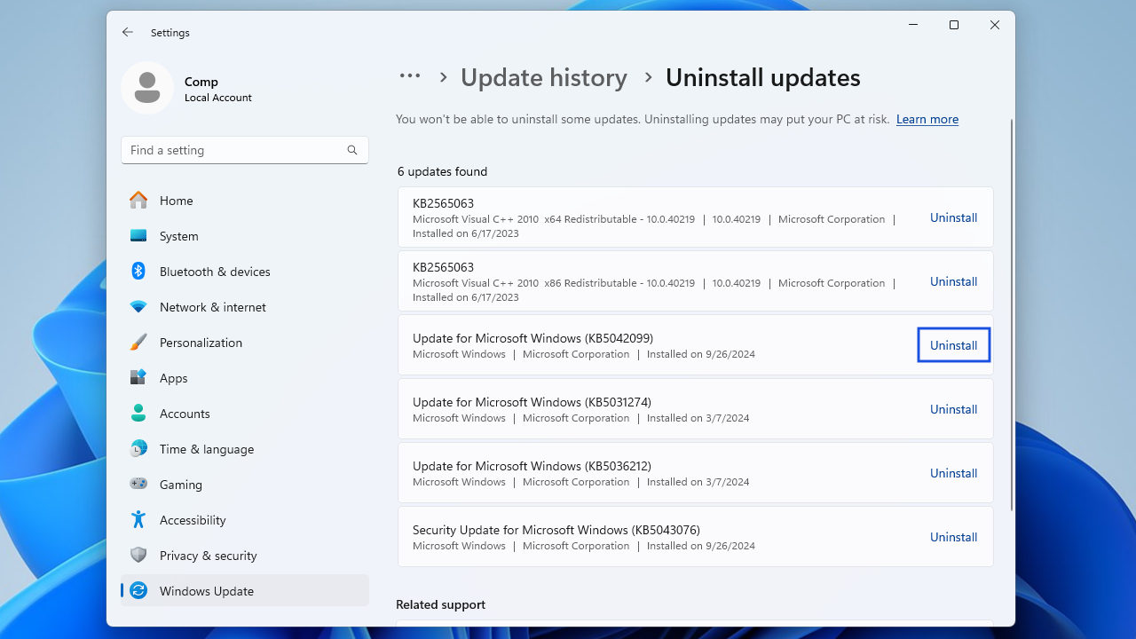Click 'Update for Microsoft Windows (KB5036212)' title
The image size is (1136, 639).
pos(532,466)
